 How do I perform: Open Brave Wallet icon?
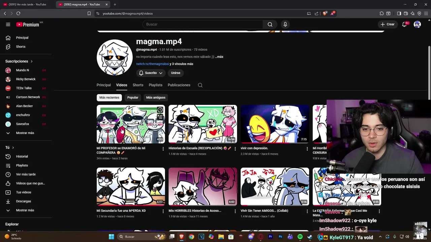[x=406, y=13]
